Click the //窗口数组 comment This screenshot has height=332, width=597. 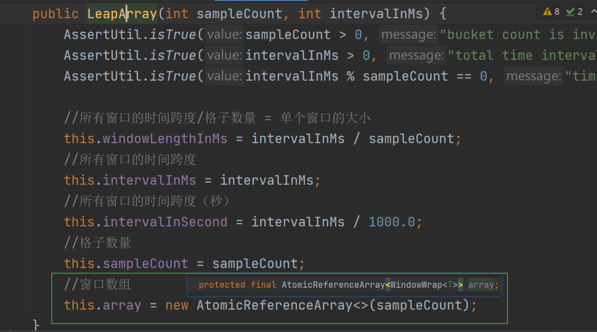[97, 284]
